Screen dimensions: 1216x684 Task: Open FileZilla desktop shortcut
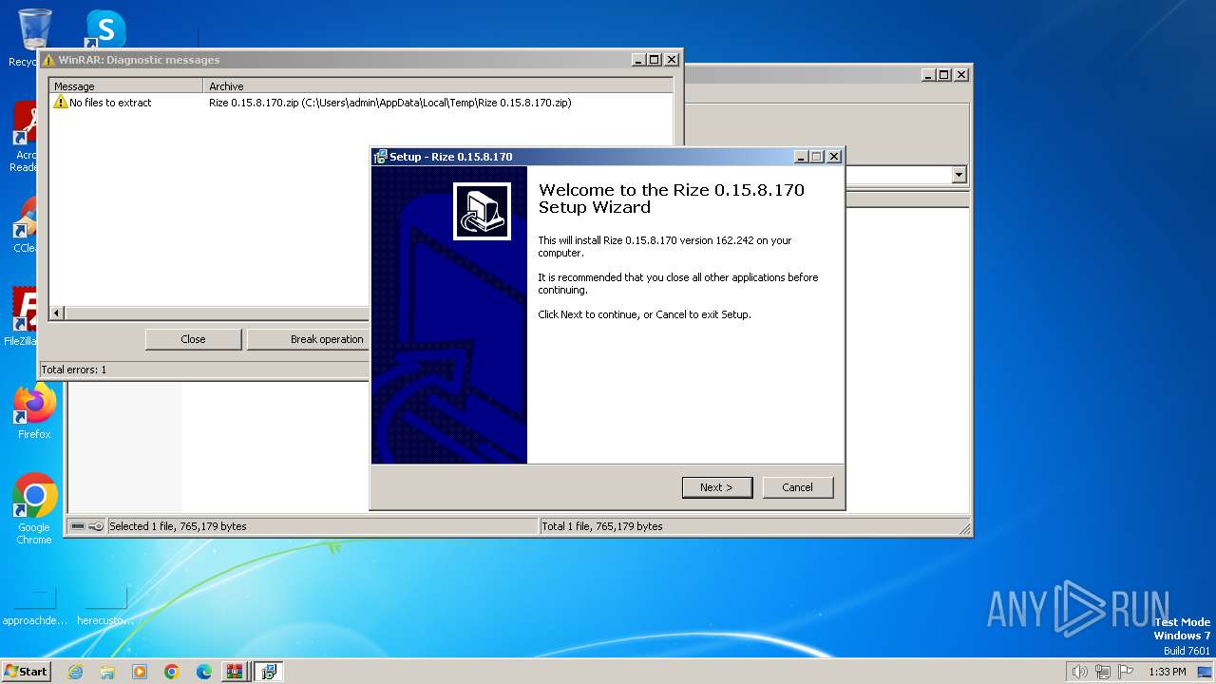[23, 316]
